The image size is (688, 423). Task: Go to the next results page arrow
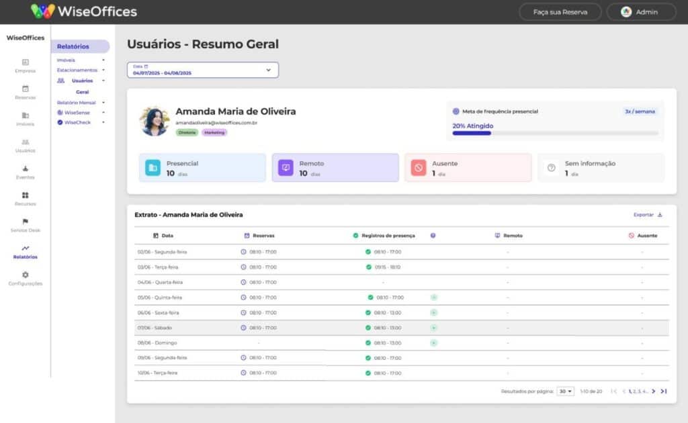tap(653, 391)
